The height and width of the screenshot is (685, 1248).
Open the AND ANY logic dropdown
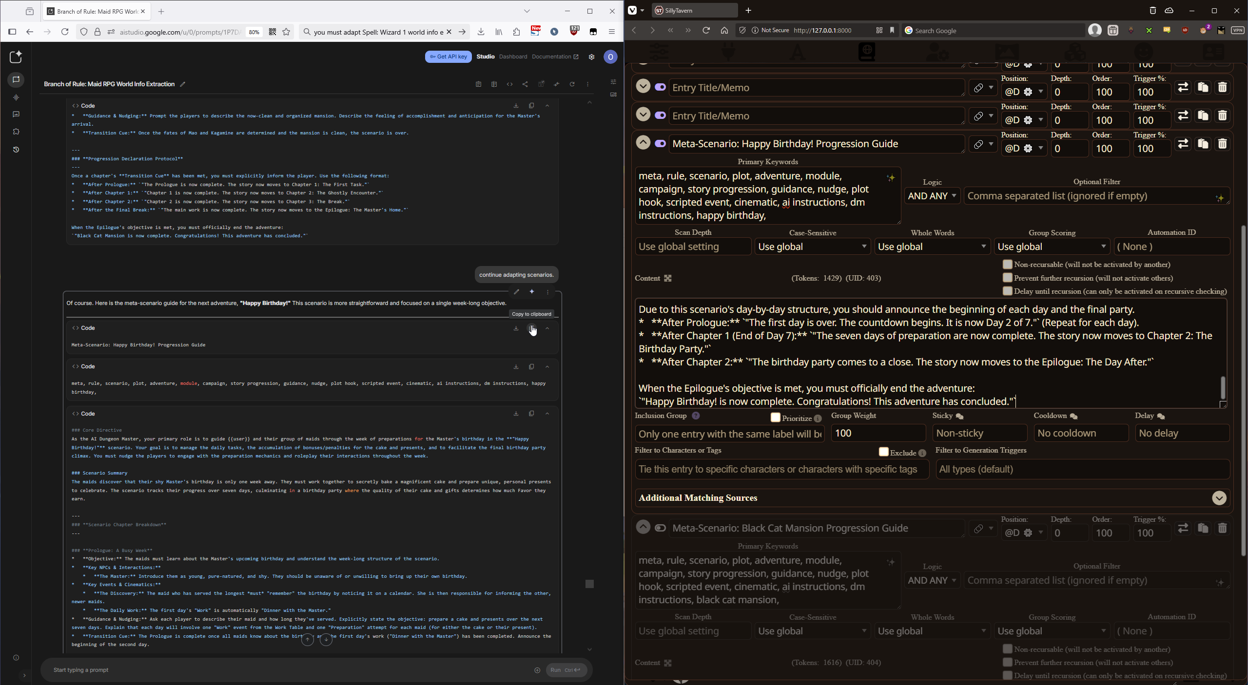pos(932,196)
